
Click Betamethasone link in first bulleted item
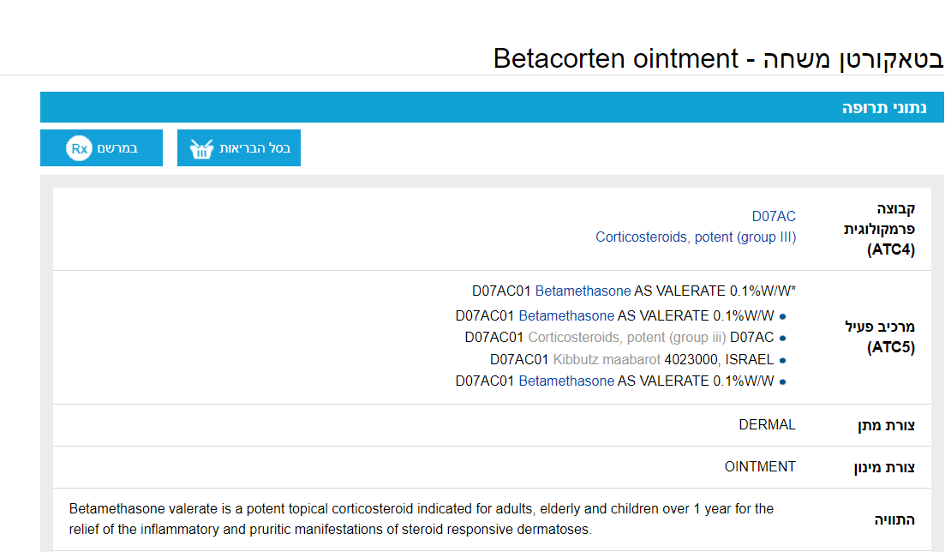click(x=566, y=315)
